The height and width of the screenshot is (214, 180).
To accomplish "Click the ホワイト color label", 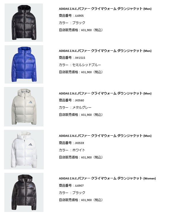I will pyautogui.click(x=79, y=150).
